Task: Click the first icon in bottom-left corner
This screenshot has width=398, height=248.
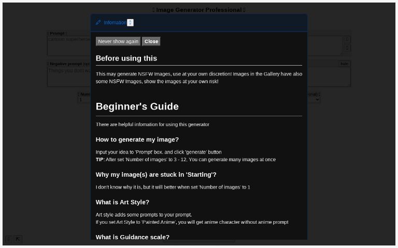Action: click(9, 239)
